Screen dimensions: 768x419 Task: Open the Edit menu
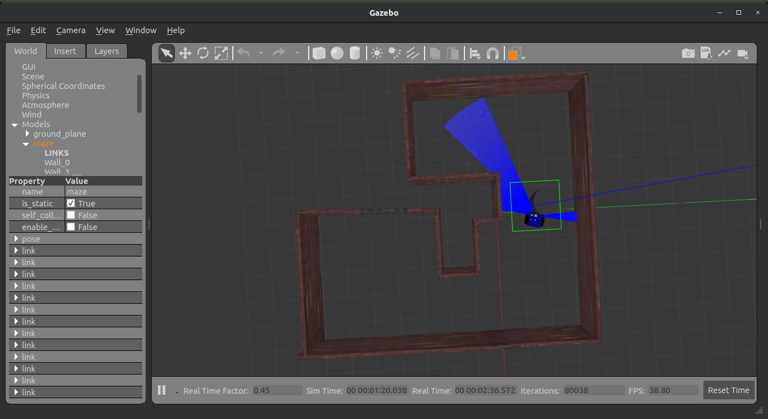pyautogui.click(x=38, y=30)
